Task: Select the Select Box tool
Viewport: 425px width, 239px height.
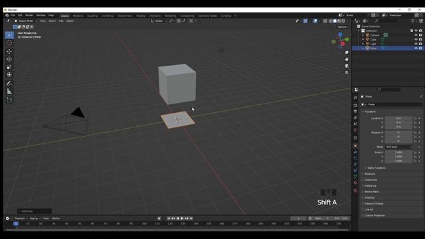Action: click(9, 35)
